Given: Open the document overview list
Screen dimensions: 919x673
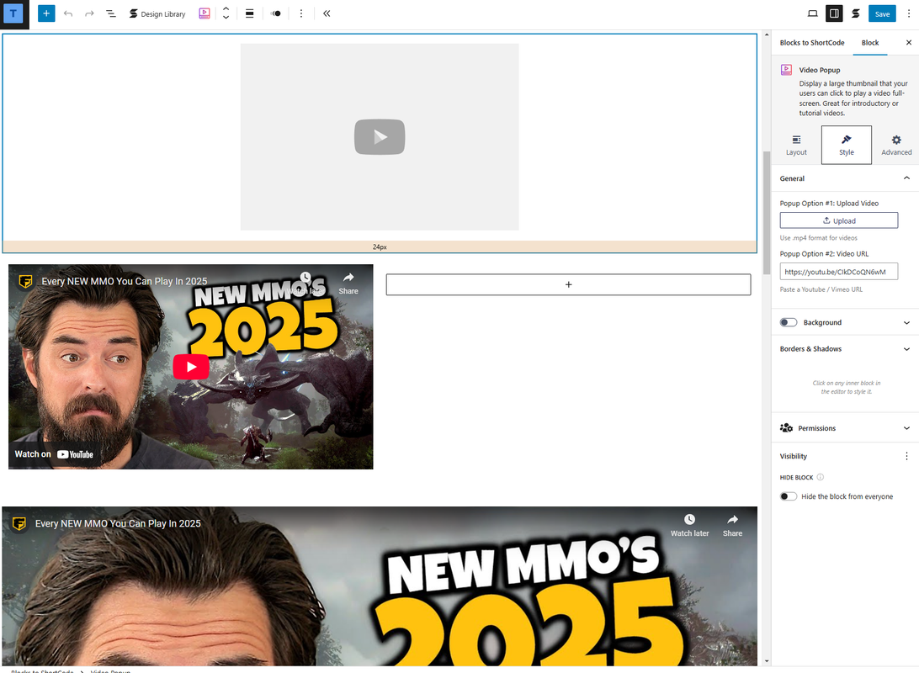Looking at the screenshot, I should click(x=111, y=13).
